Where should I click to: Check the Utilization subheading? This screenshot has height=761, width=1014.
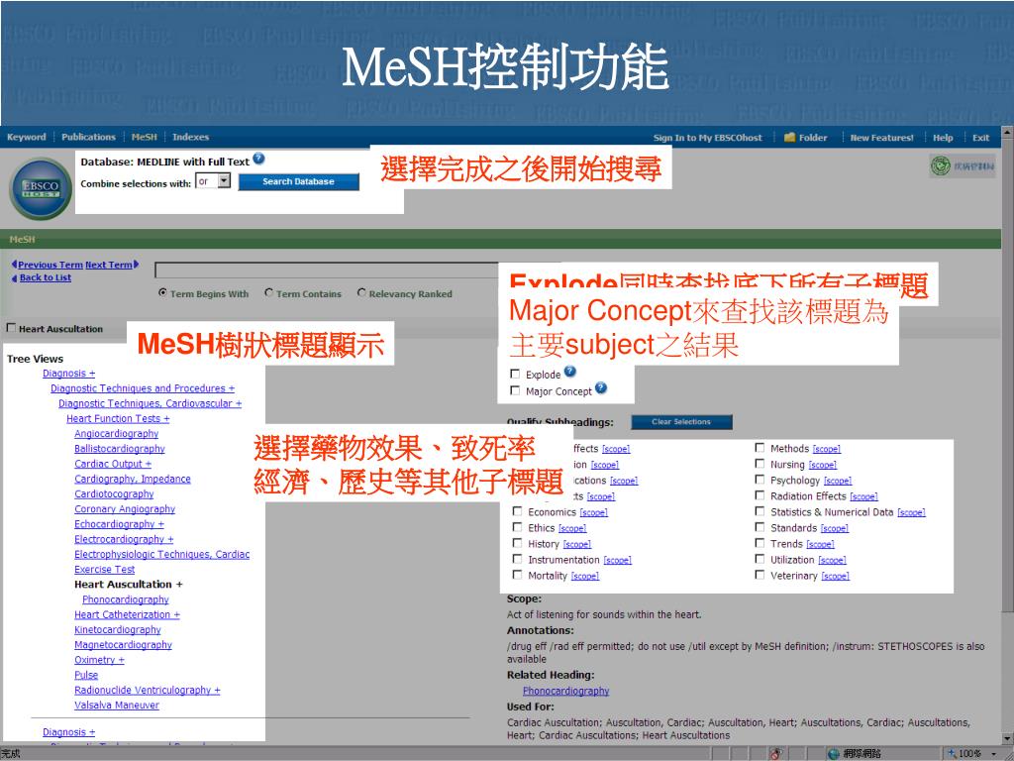pos(760,559)
